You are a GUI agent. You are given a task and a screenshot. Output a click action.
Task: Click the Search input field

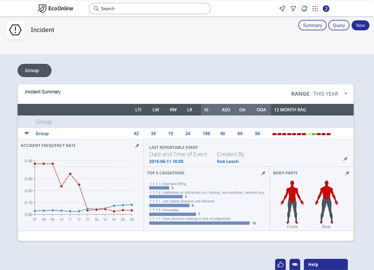tap(150, 9)
